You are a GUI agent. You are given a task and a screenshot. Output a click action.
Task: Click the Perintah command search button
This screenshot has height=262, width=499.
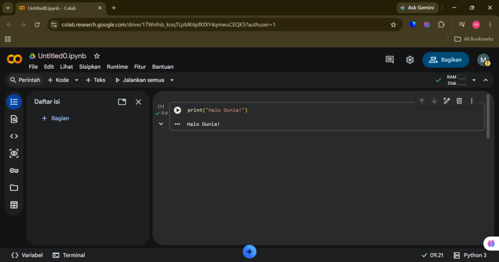click(x=25, y=80)
